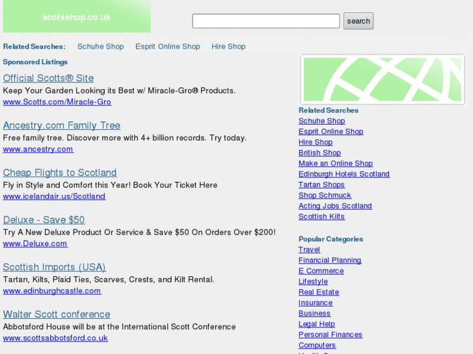Choose the Travel category

(x=309, y=250)
